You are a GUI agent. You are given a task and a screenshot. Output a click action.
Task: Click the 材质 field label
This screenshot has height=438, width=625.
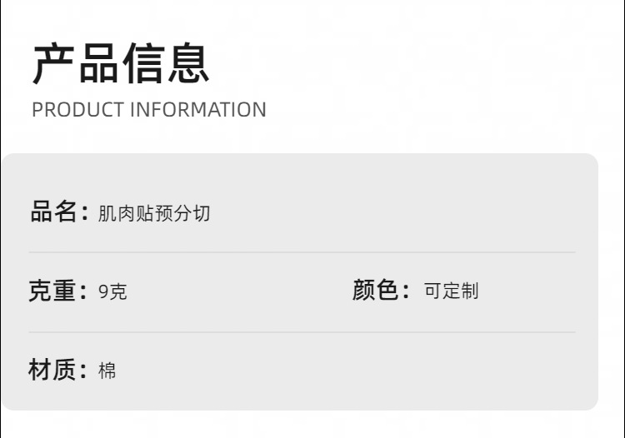53,370
